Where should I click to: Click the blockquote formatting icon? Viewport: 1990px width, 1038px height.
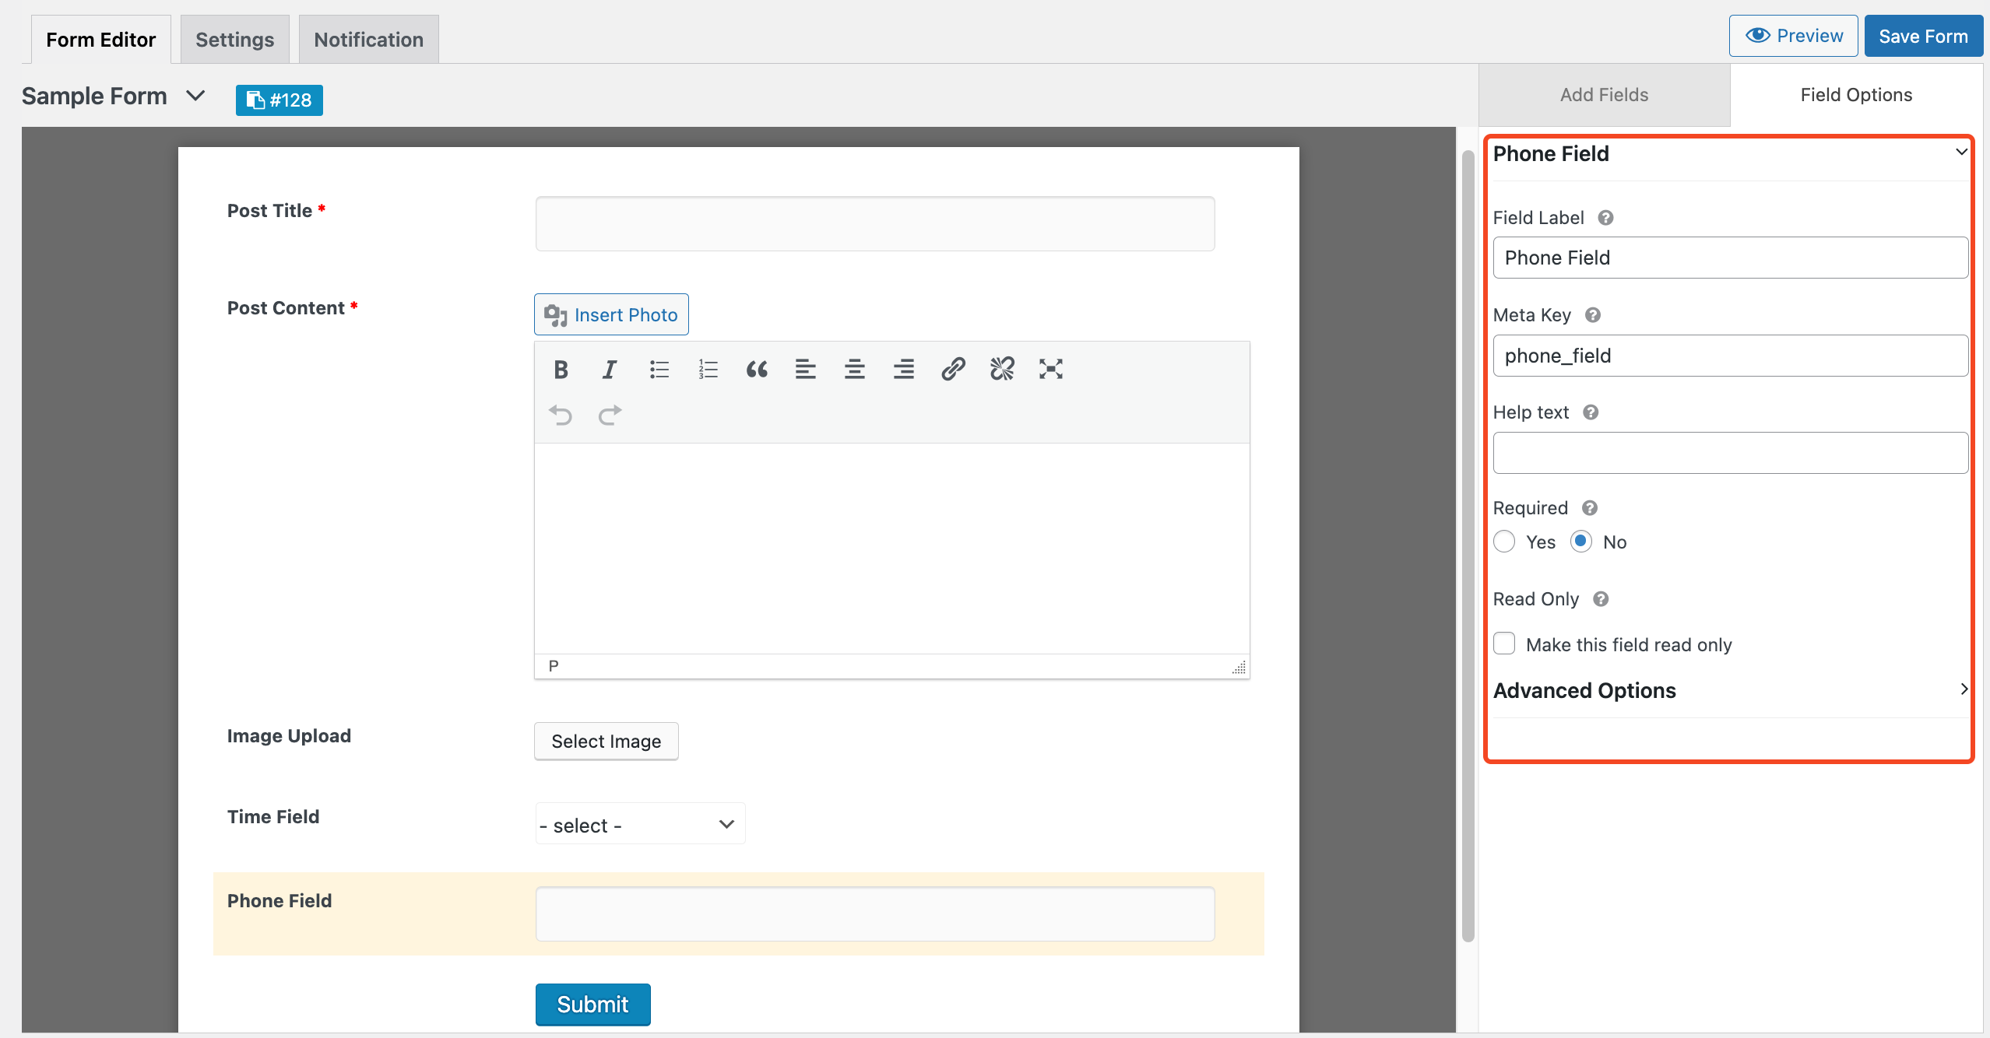(x=757, y=368)
